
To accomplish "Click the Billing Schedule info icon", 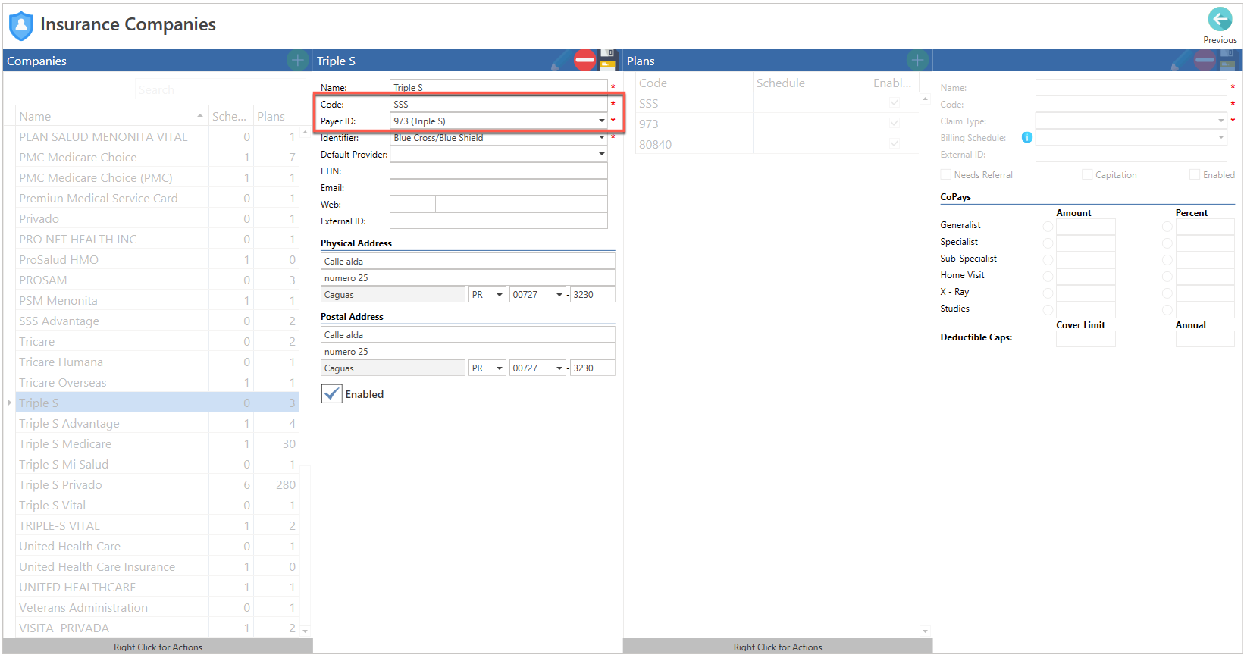I will 1026,137.
